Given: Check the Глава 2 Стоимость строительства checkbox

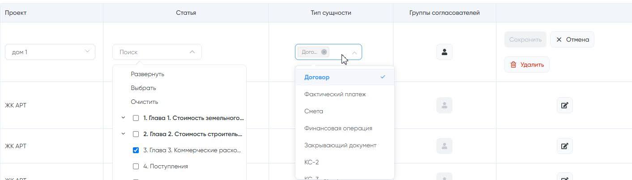Looking at the screenshot, I should (x=136, y=134).
